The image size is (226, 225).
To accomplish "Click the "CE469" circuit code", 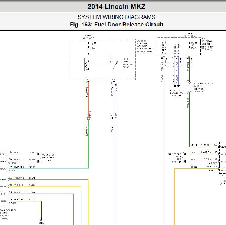I will (194, 167).
